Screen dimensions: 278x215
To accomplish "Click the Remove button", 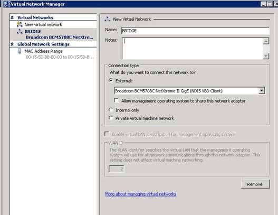I will point(255,184).
